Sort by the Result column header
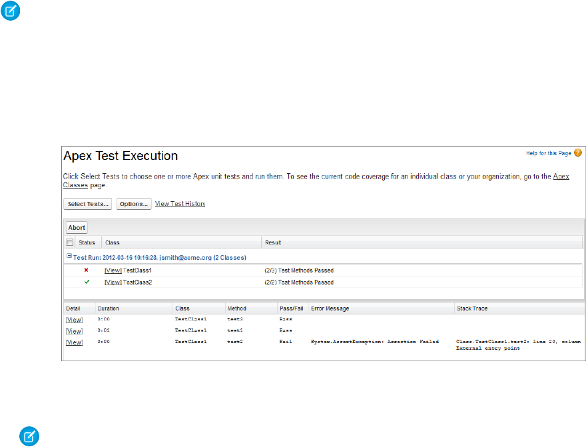 click(273, 242)
